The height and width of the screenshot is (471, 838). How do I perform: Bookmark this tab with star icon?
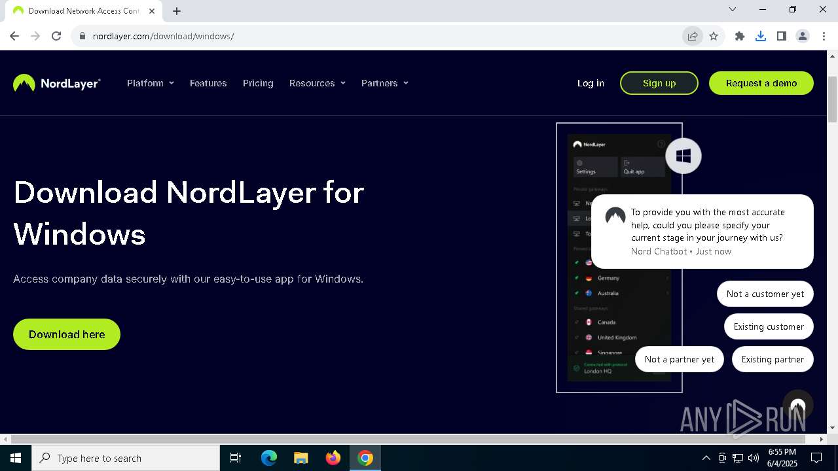714,36
